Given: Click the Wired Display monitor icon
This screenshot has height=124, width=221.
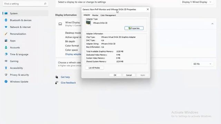Looking at the screenshot, I should pos(60,24).
